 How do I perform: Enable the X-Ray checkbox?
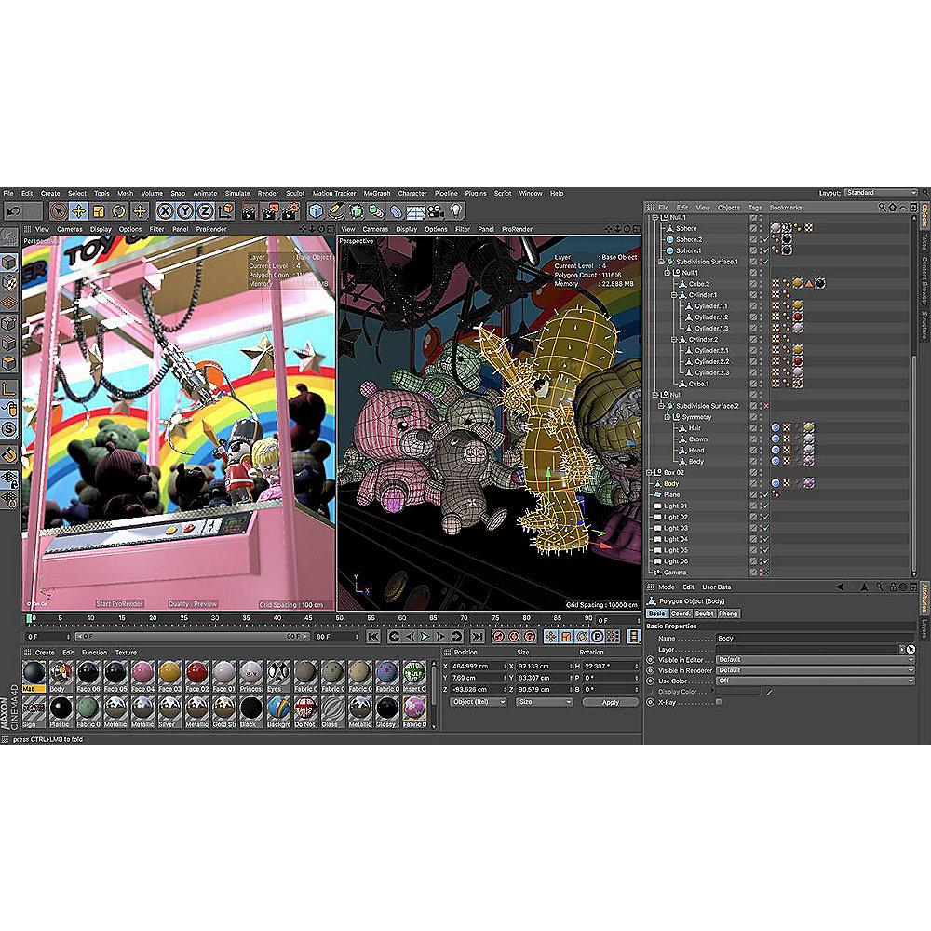tap(718, 701)
